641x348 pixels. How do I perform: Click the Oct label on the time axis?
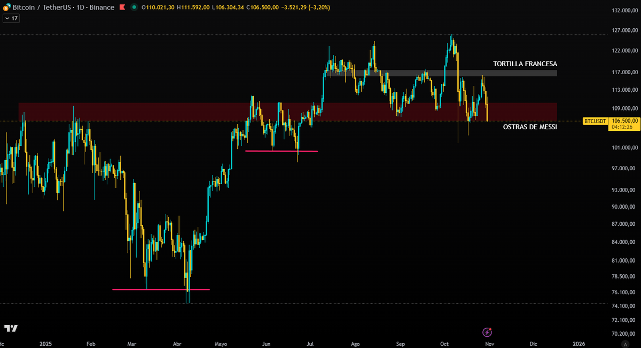[444, 343]
